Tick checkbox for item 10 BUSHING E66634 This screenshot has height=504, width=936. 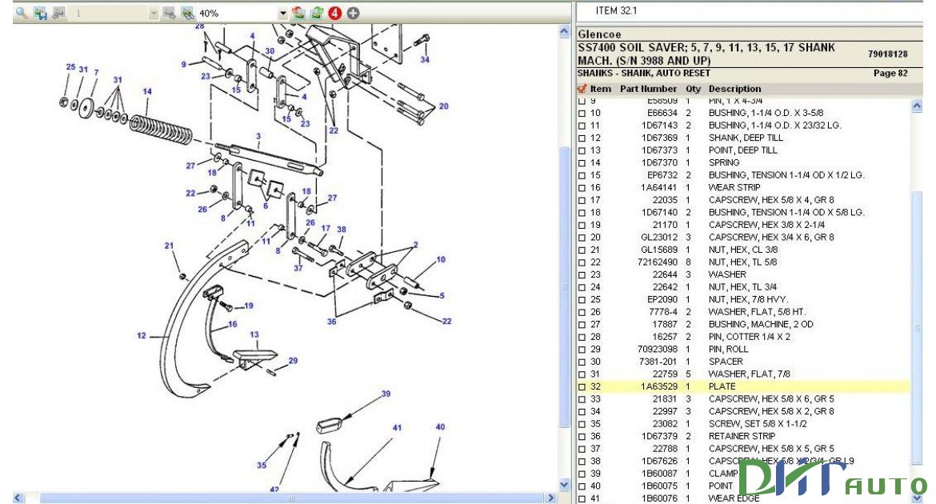582,114
